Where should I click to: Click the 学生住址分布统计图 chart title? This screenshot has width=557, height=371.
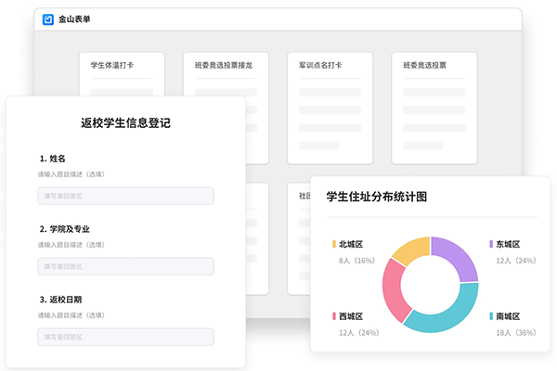point(376,196)
